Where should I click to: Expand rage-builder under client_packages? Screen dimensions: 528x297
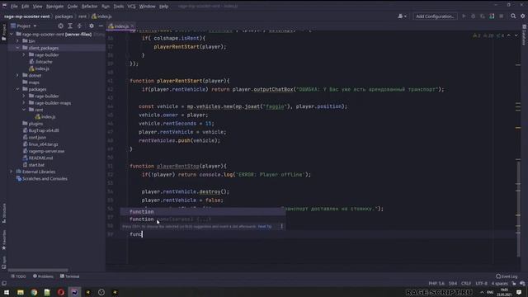pos(24,54)
